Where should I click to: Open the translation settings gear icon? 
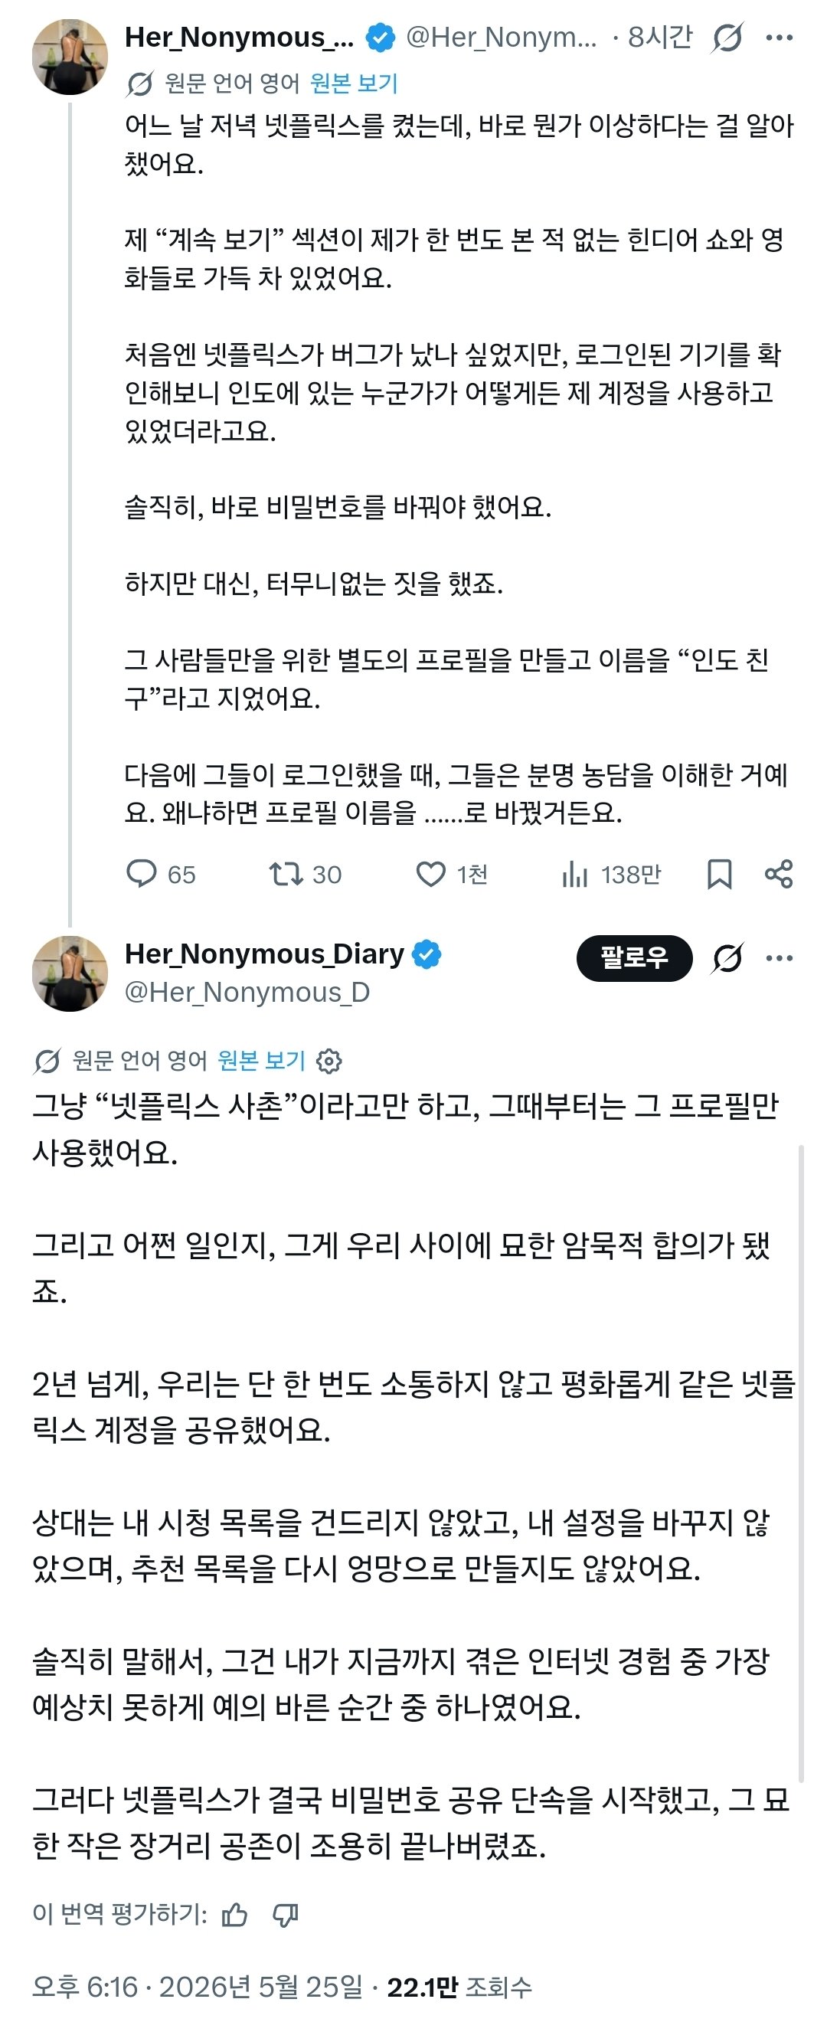click(329, 1061)
